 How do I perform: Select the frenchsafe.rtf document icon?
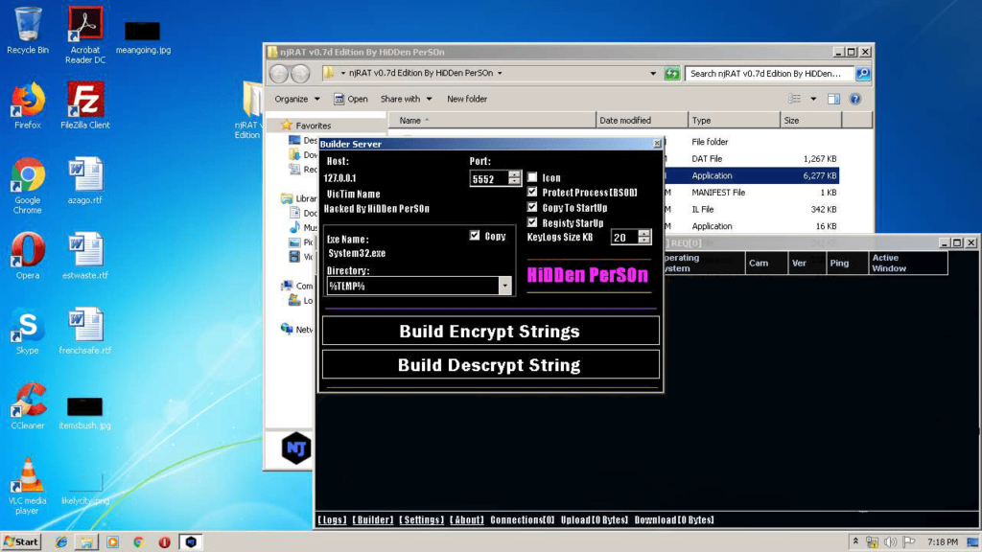click(85, 331)
